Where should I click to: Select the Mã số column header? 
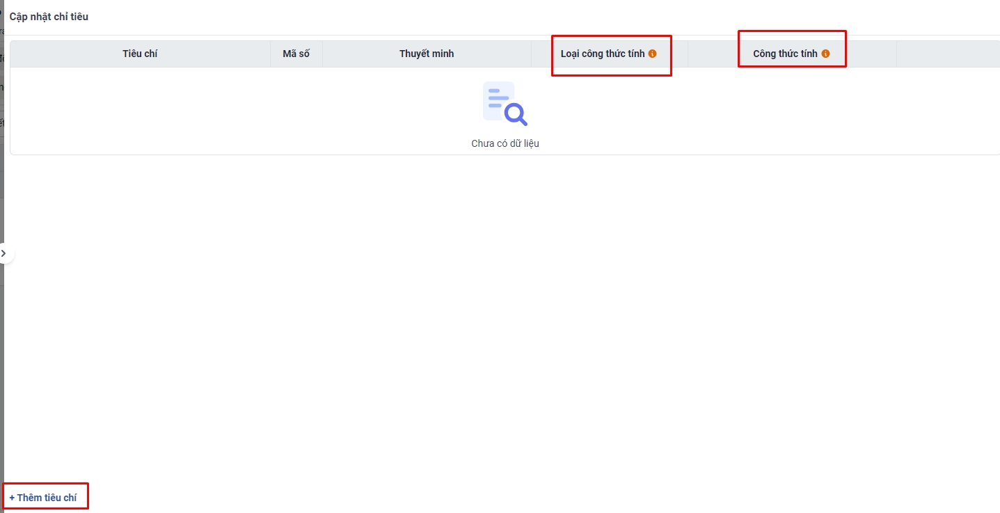pyautogui.click(x=296, y=54)
